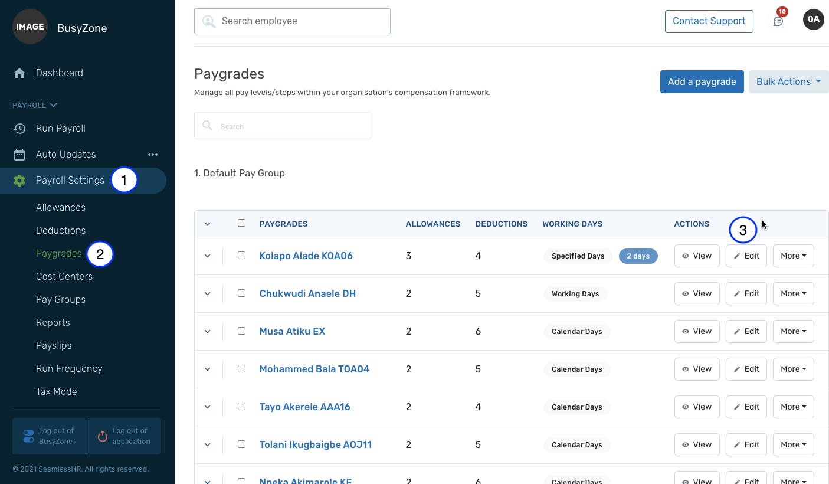
Task: Check the Musa Atiku EX row checkbox
Action: pos(241,331)
